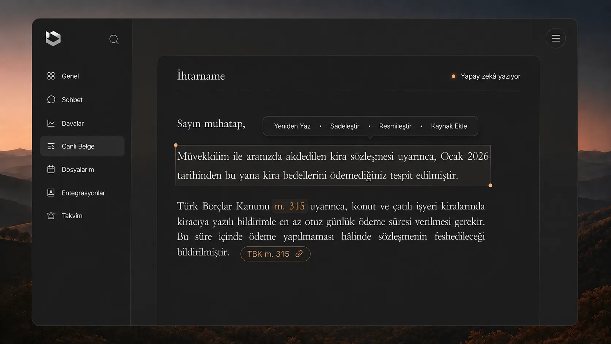Click the Canlı Belge document icon

[51, 146]
